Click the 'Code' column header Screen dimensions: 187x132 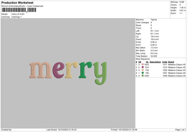click(165, 62)
